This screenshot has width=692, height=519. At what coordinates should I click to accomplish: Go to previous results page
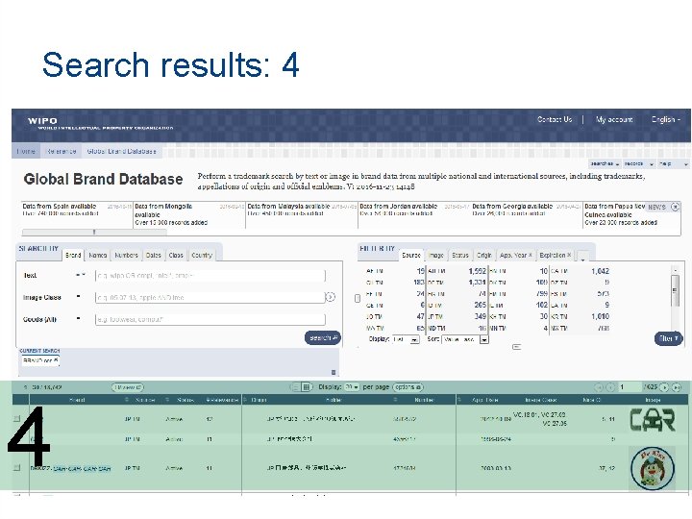(x=610, y=387)
